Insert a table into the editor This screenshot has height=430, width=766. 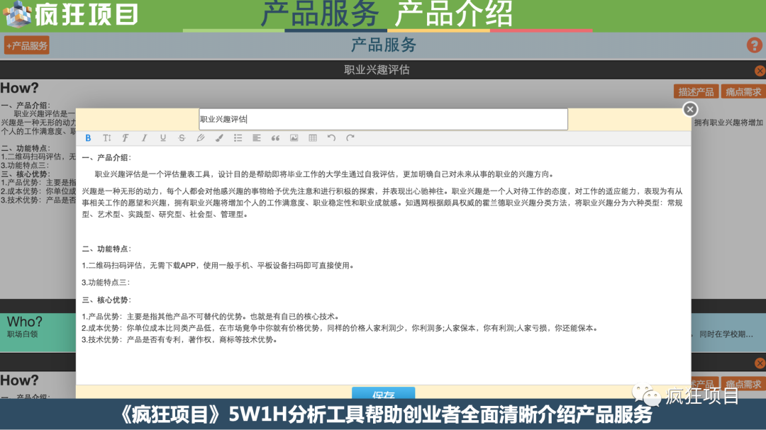click(x=313, y=138)
